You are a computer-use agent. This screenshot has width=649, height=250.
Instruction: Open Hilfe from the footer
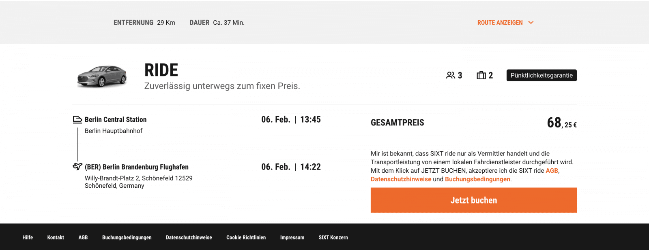coord(28,237)
